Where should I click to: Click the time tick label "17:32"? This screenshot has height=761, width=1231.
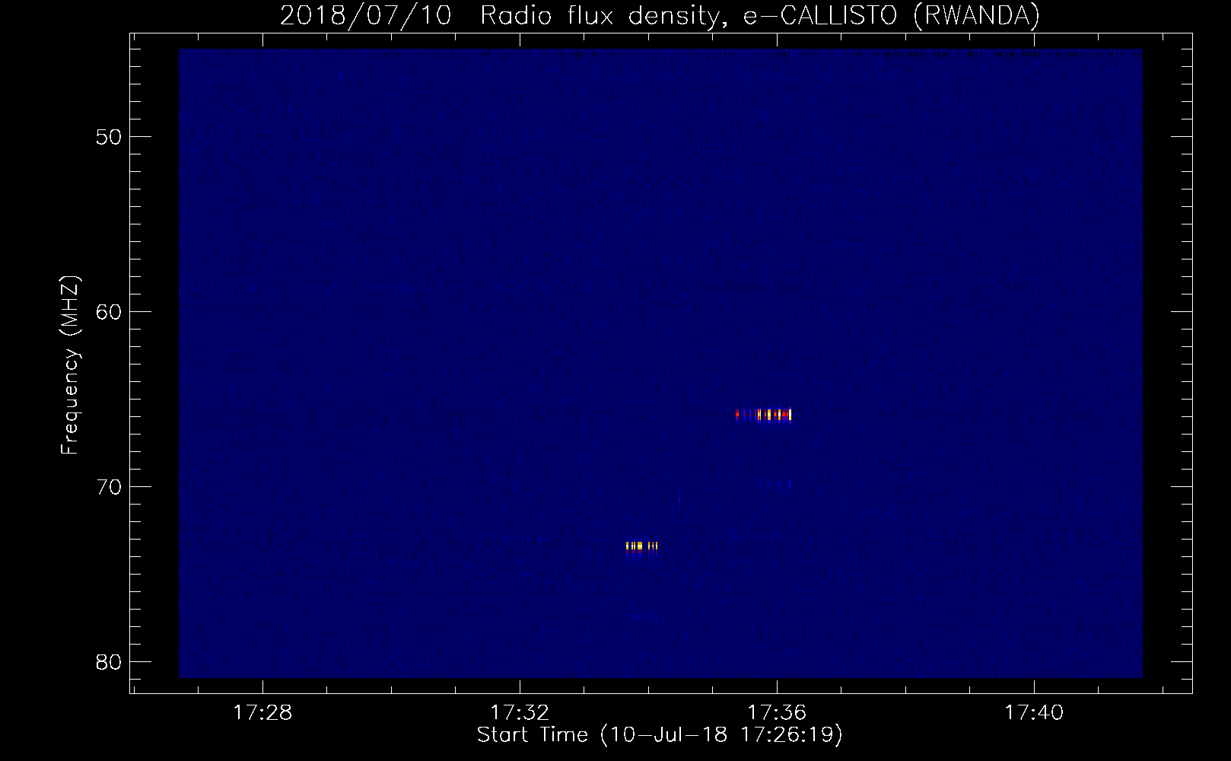[x=520, y=713]
